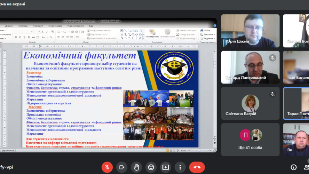Image resolution: width=309 pixels, height=174 pixels.
Task: Open the Анимация ribbon tab
Action: point(38,26)
